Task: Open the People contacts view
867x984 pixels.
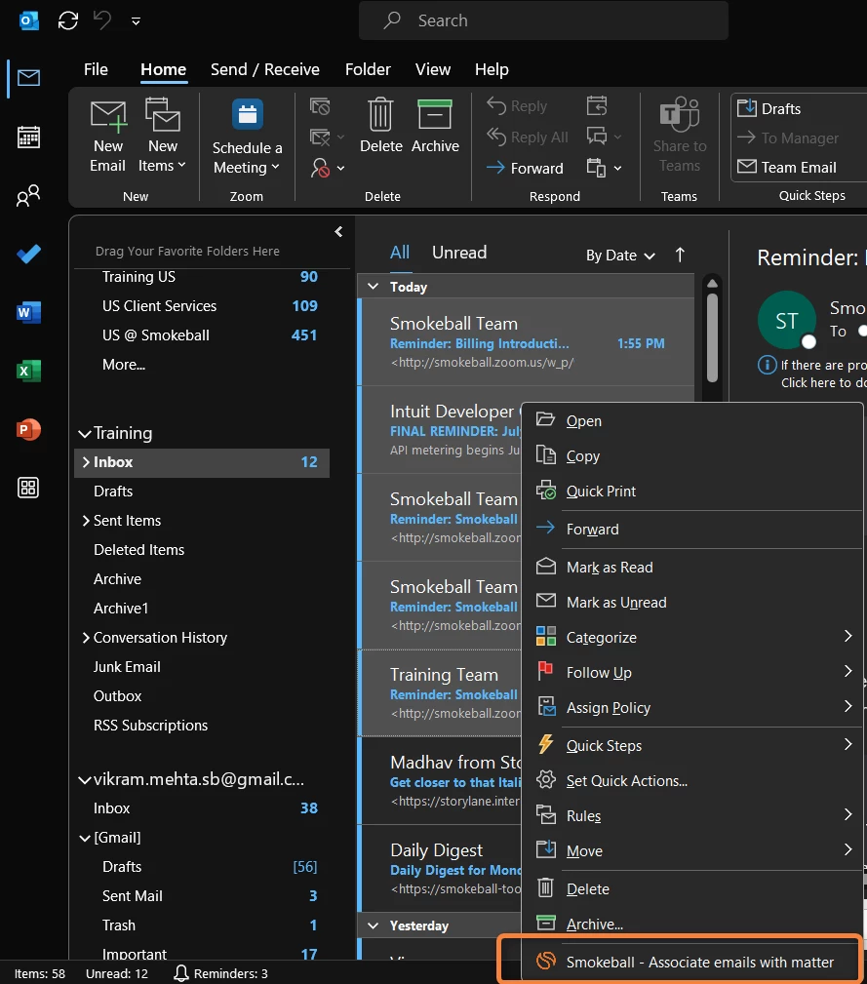Action: pos(28,196)
